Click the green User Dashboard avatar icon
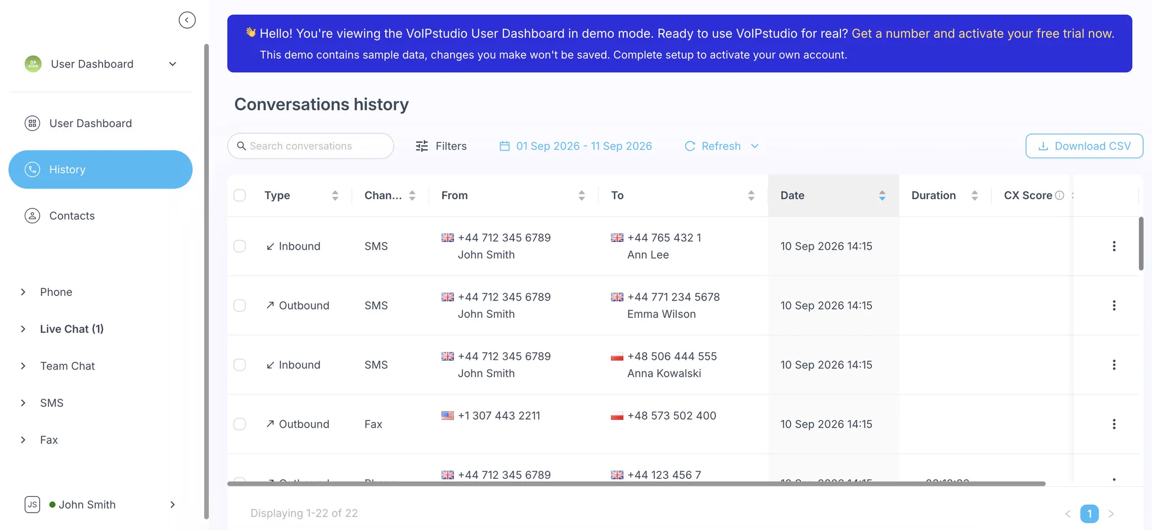Viewport: 1152px width, 530px height. pyautogui.click(x=33, y=64)
